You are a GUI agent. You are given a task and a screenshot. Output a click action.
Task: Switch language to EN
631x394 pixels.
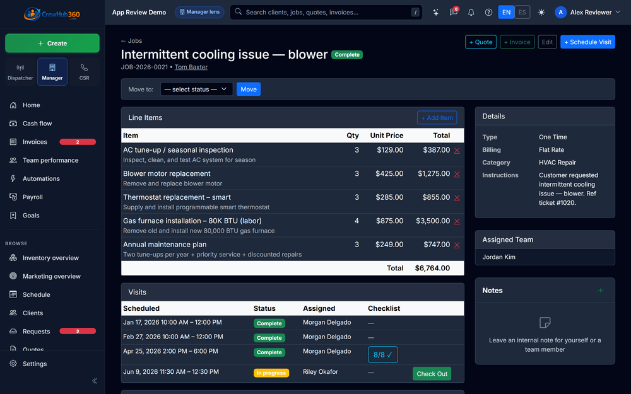coord(506,12)
